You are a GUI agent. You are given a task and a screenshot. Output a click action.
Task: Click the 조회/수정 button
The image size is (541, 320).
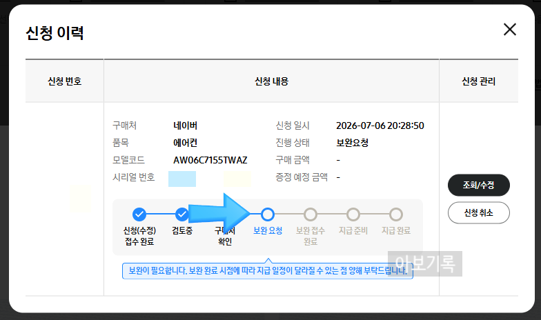pos(479,185)
